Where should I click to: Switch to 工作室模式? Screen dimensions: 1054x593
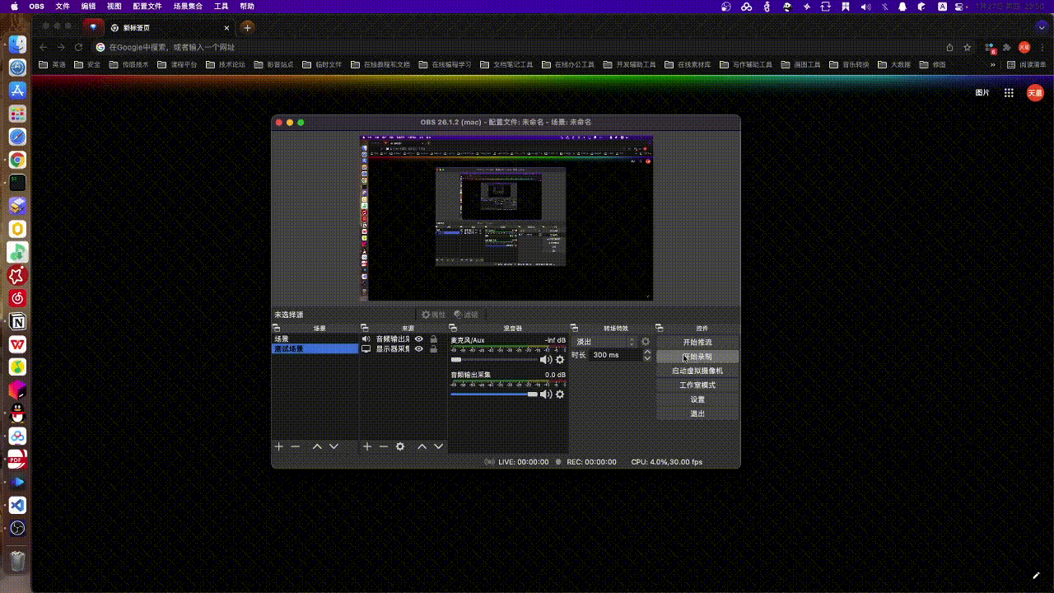point(697,385)
